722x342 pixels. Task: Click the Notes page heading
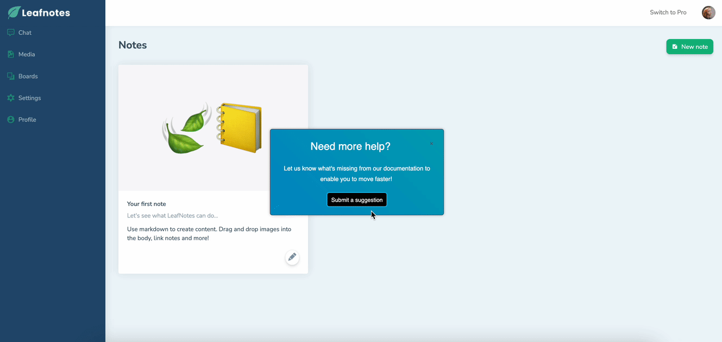tap(133, 45)
